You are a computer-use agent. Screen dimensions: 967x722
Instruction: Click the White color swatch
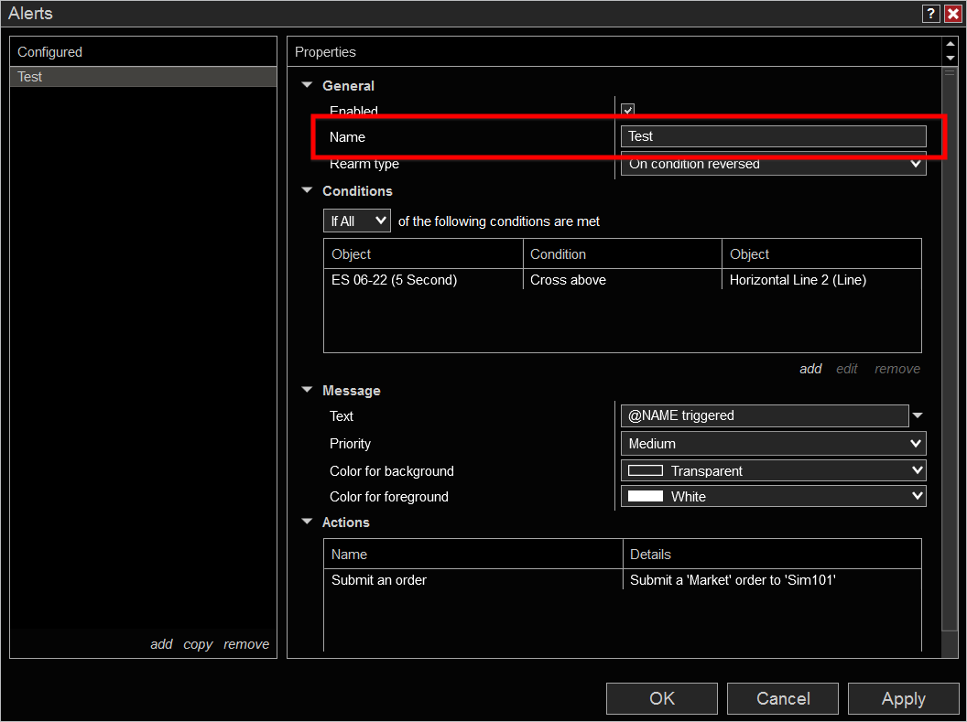(645, 496)
